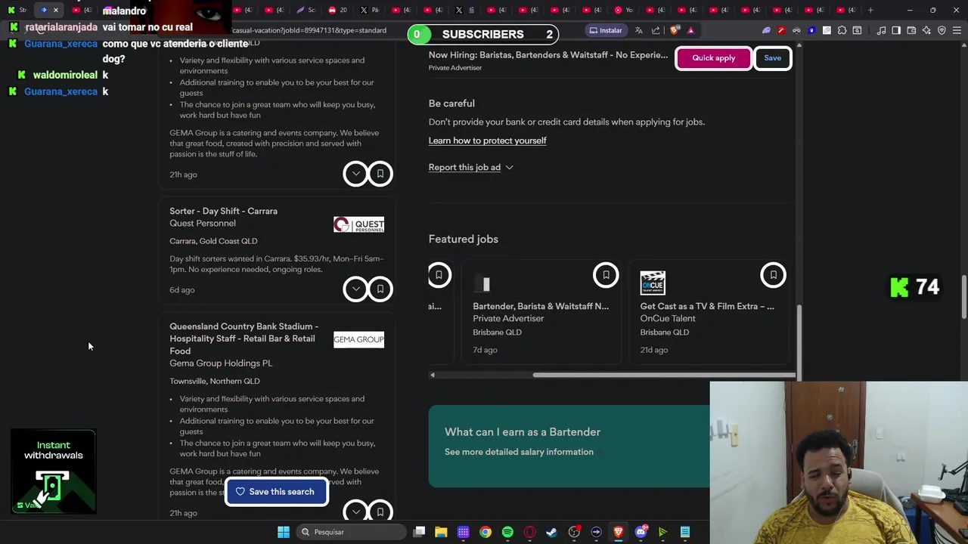
Task: Click the Windows Start button
Action: click(283, 532)
